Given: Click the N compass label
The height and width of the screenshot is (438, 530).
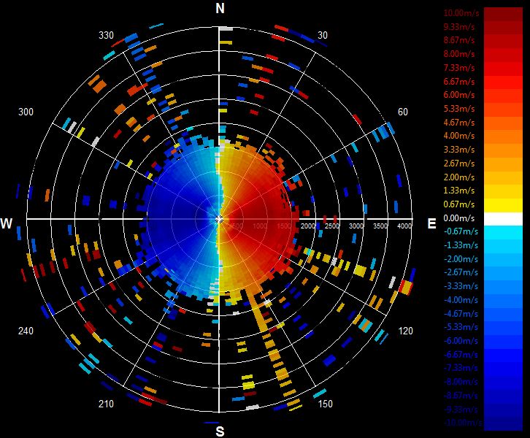Looking at the screenshot, I should pyautogui.click(x=220, y=8).
